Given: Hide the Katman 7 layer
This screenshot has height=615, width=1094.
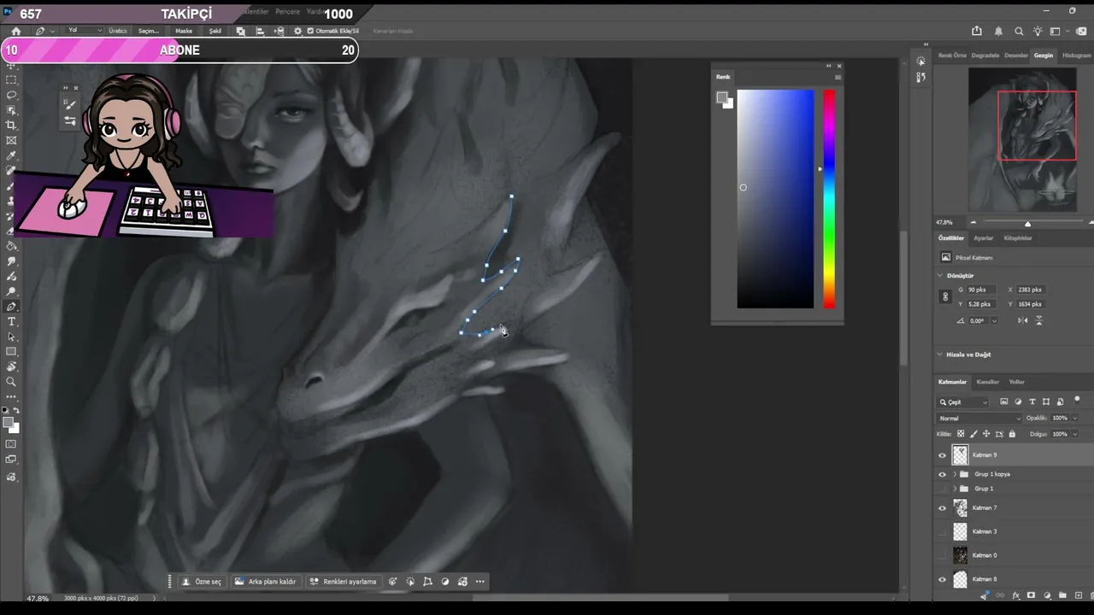Looking at the screenshot, I should pos(943,508).
